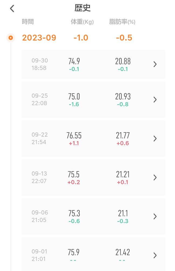The height and width of the screenshot is (271, 175).
Task: Select the orange 2023-09 timeline marker dot
Action: (x=11, y=38)
